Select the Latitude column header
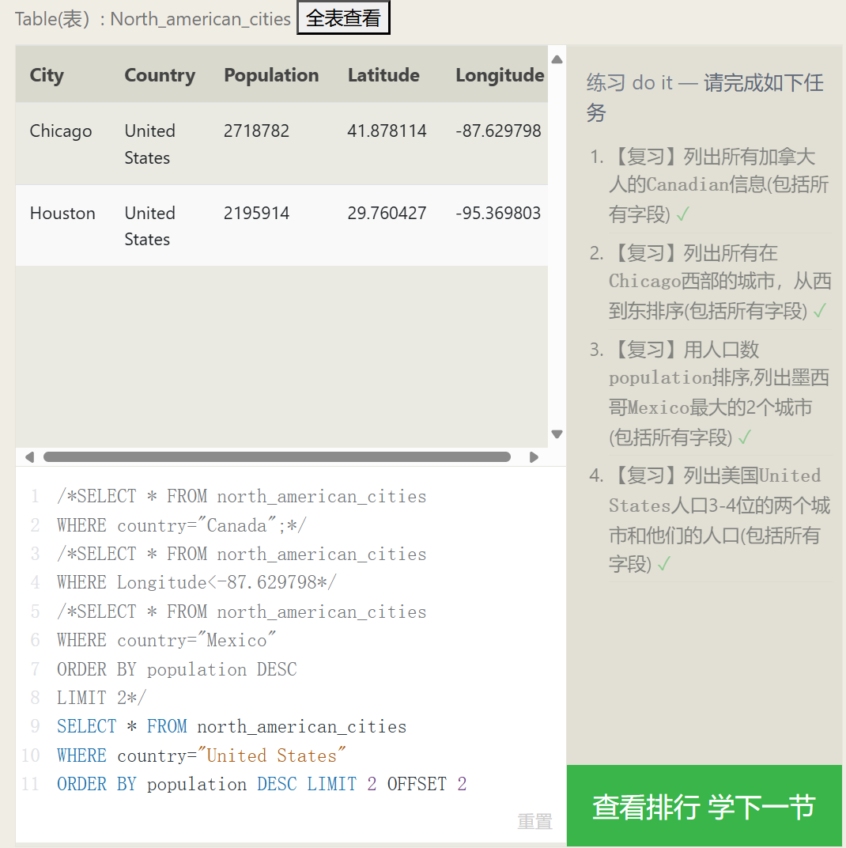 coord(383,75)
